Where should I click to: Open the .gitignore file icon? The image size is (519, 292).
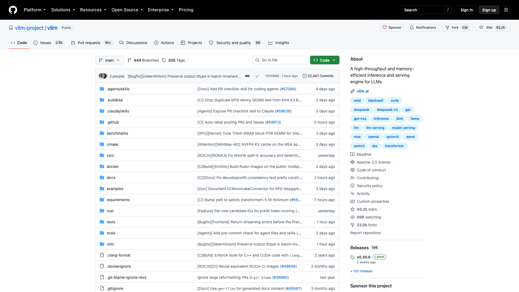pyautogui.click(x=102, y=288)
